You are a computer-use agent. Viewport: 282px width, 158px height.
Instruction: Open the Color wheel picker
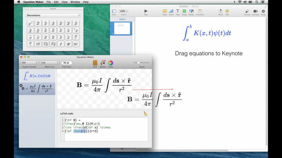click(x=111, y=63)
